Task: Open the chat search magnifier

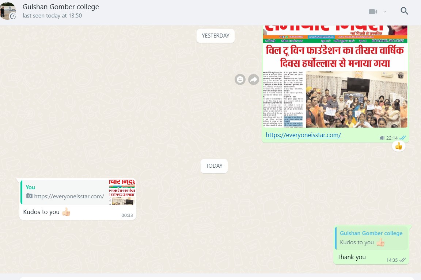Action: [x=404, y=11]
